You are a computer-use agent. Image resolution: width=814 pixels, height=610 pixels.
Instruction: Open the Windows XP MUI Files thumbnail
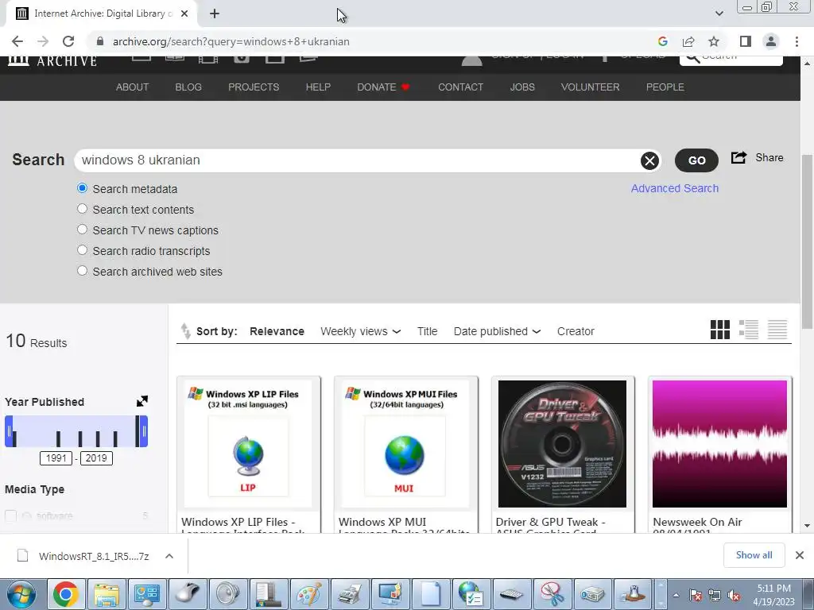(405, 444)
